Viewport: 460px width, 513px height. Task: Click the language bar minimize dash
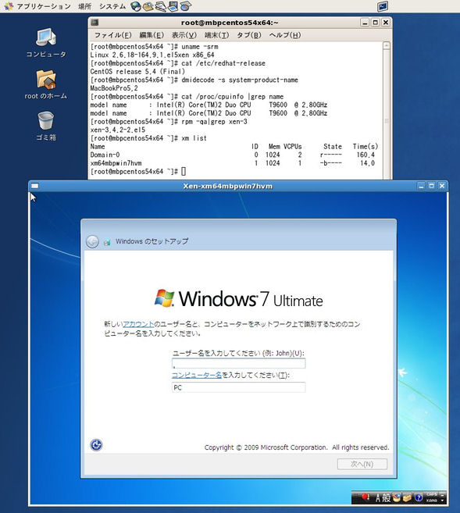(x=443, y=493)
